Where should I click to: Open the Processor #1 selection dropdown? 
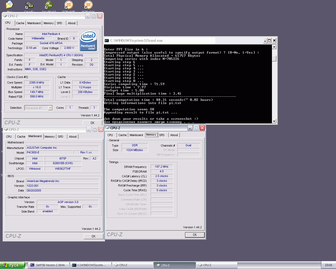tap(50, 108)
